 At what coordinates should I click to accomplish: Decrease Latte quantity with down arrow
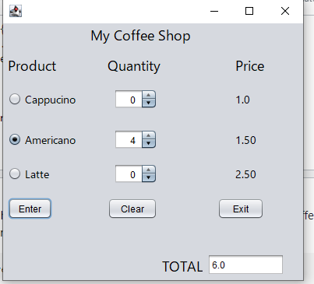(149, 177)
